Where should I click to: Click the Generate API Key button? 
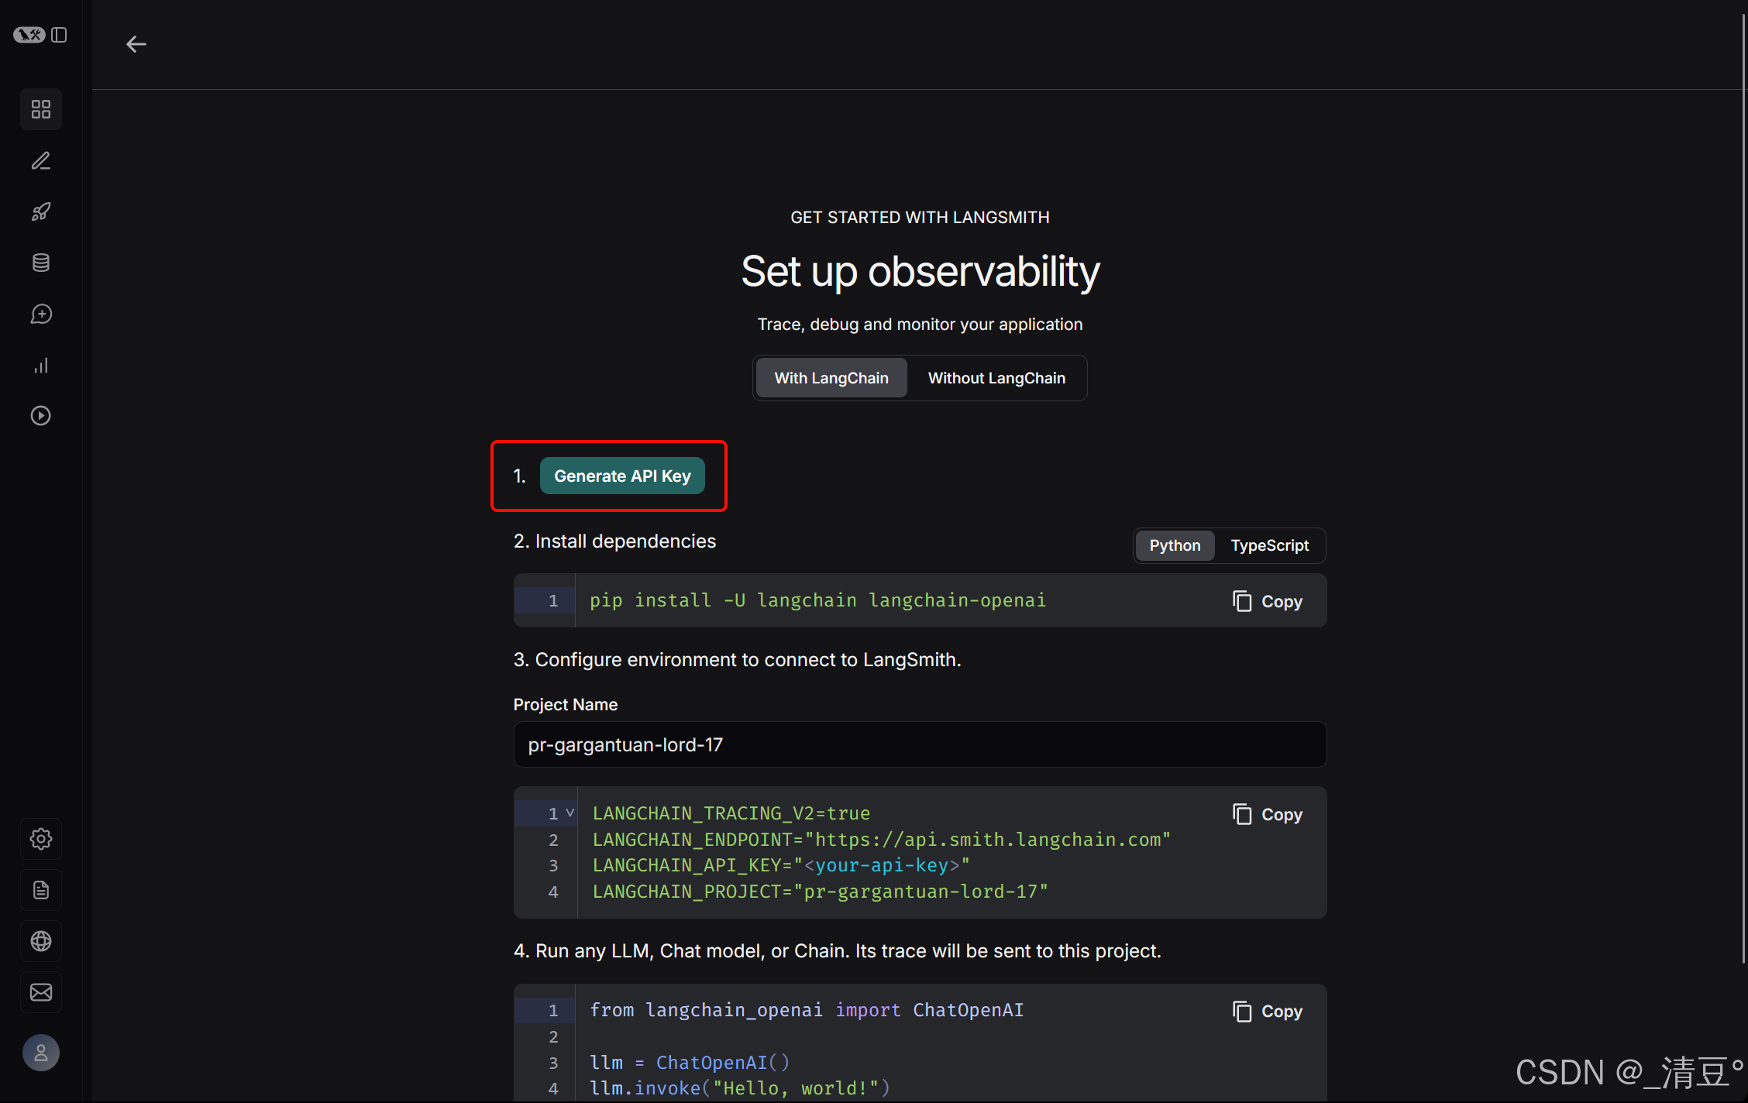click(622, 476)
